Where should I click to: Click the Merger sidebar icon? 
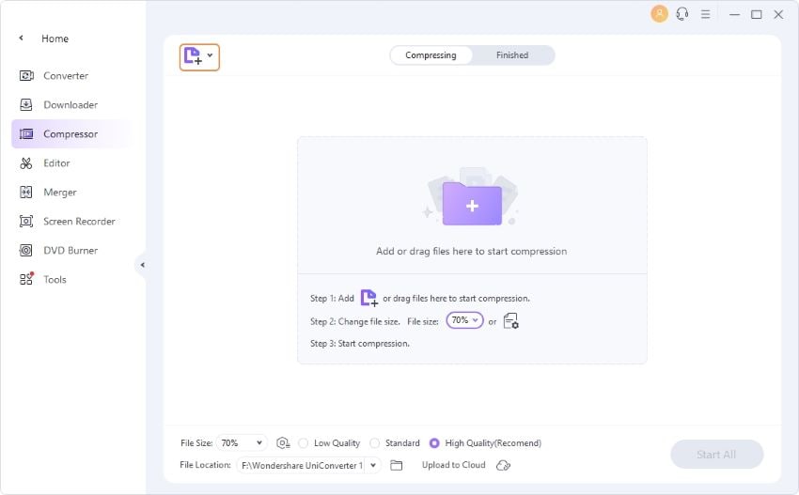(x=26, y=192)
